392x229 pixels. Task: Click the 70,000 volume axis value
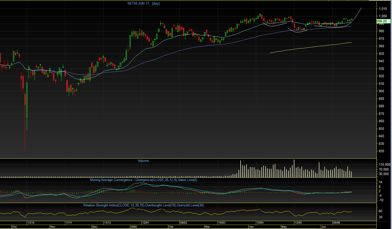384,169
